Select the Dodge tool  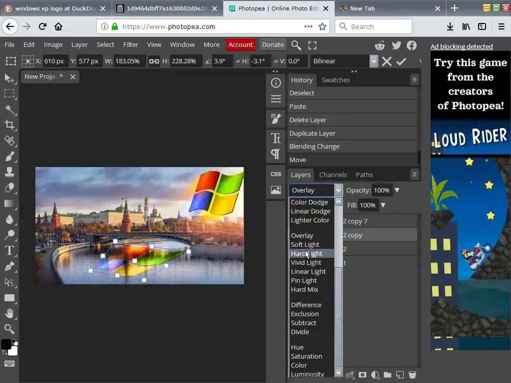click(x=9, y=234)
